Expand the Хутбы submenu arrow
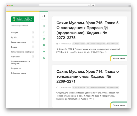The image size is (137, 116). 33,37
